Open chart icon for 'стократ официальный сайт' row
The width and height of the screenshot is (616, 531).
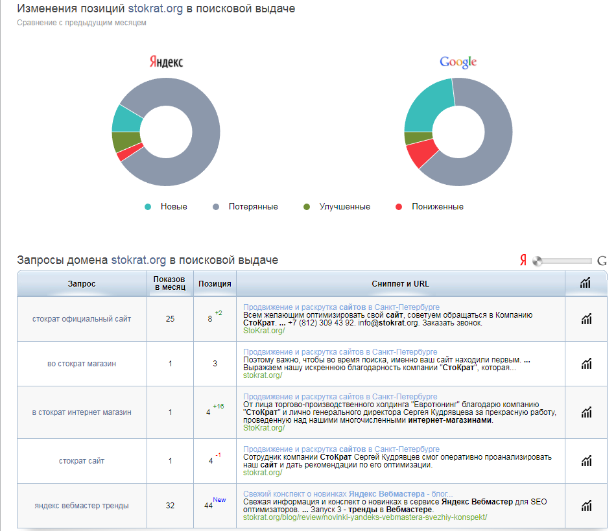click(586, 318)
